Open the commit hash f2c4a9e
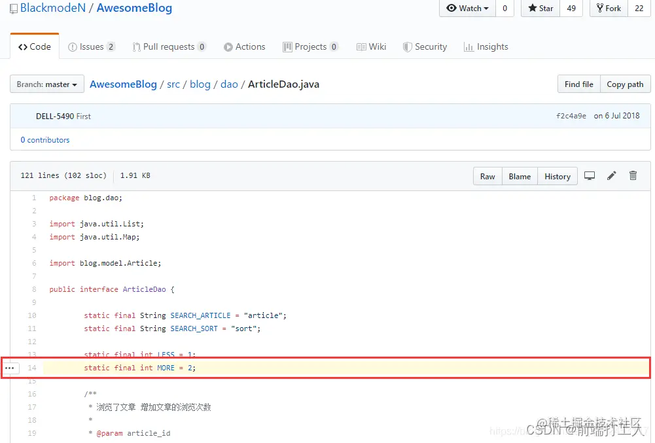 [x=571, y=116]
